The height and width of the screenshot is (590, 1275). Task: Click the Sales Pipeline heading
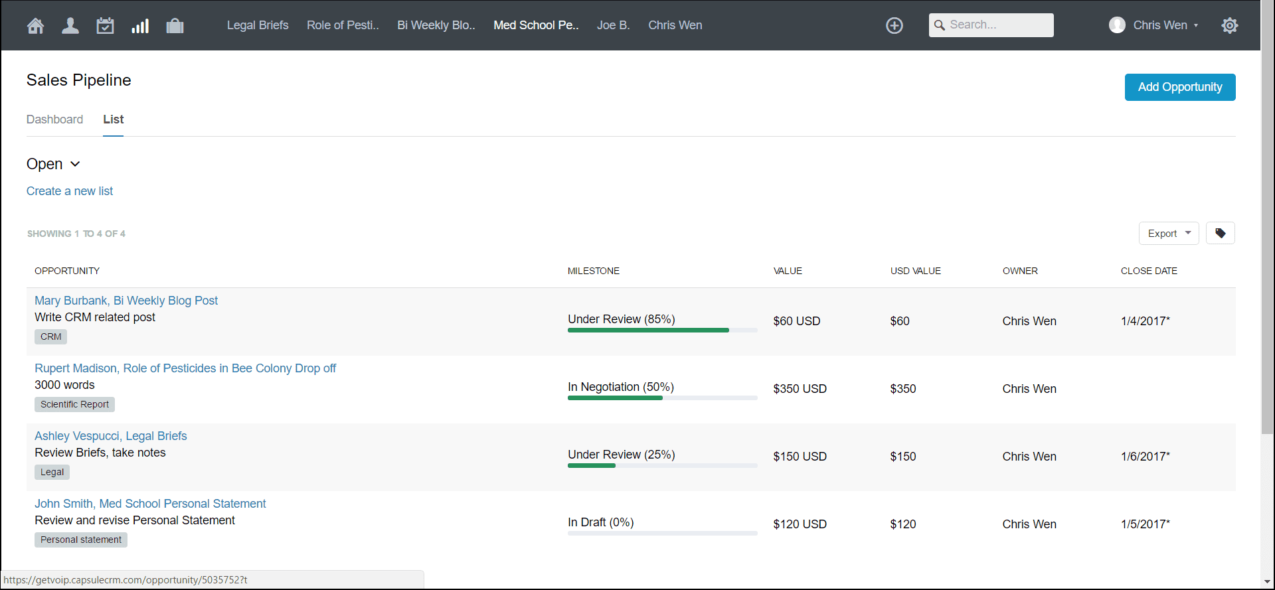tap(79, 80)
